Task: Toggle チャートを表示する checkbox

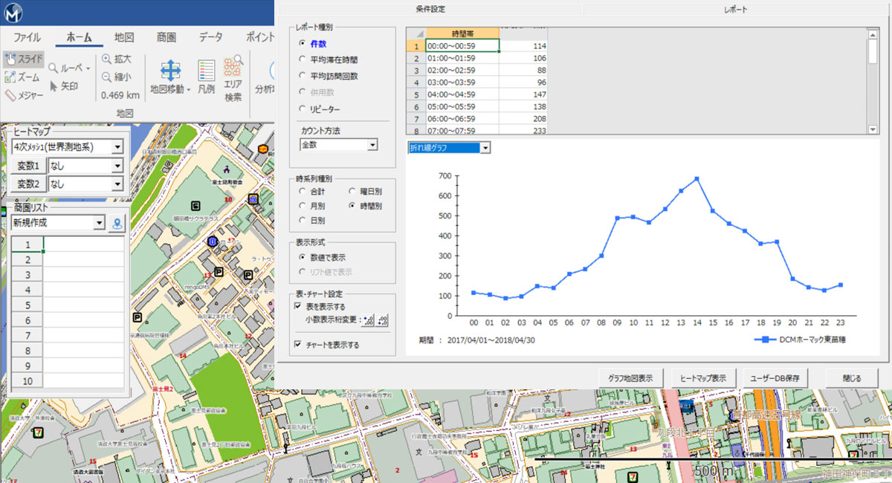Action: point(297,345)
